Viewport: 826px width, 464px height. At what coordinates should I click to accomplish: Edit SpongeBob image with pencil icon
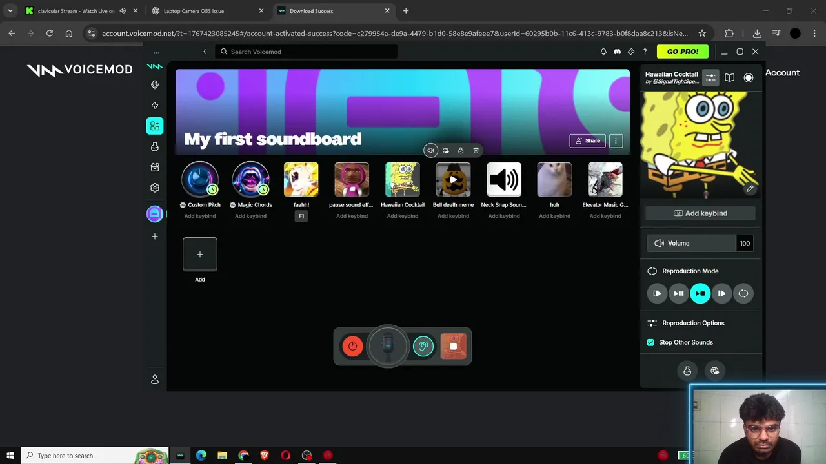point(750,189)
